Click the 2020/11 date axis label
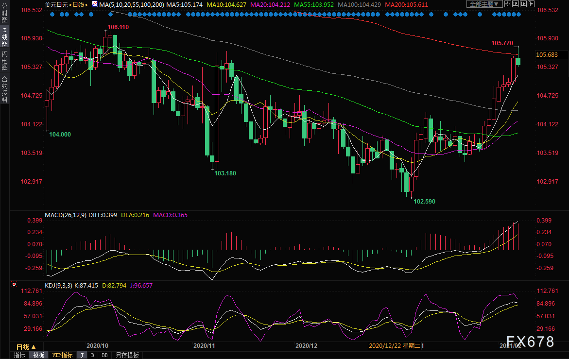 (204, 346)
